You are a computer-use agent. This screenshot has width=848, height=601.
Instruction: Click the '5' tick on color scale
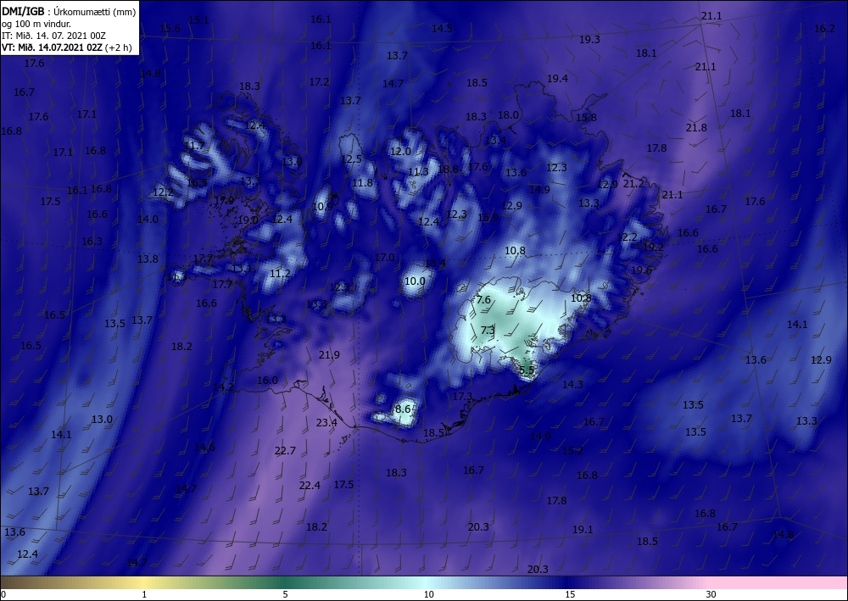pyautogui.click(x=285, y=594)
